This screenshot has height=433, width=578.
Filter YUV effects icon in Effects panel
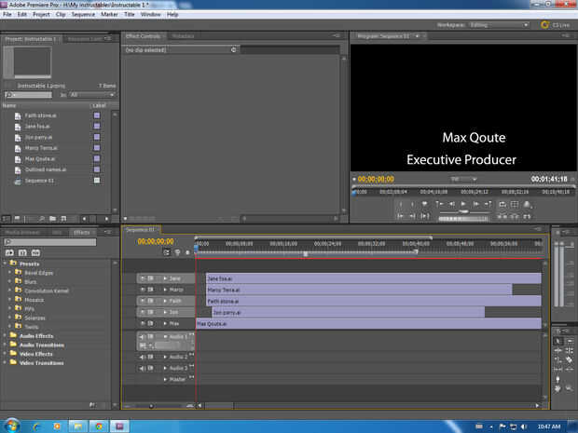click(35, 252)
